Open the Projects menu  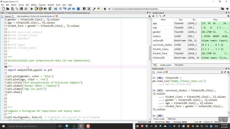point(51,5)
